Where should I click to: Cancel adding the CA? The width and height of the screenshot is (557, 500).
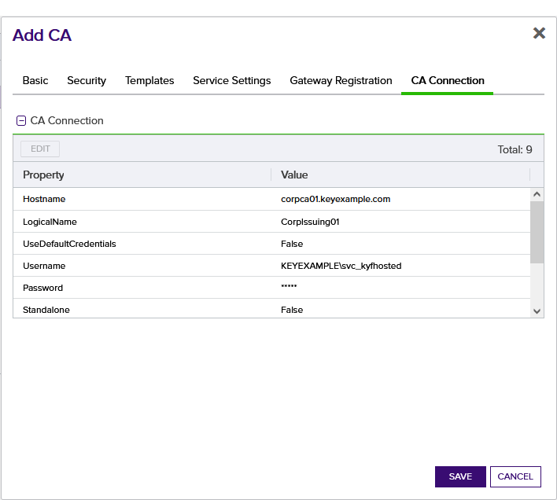[515, 476]
